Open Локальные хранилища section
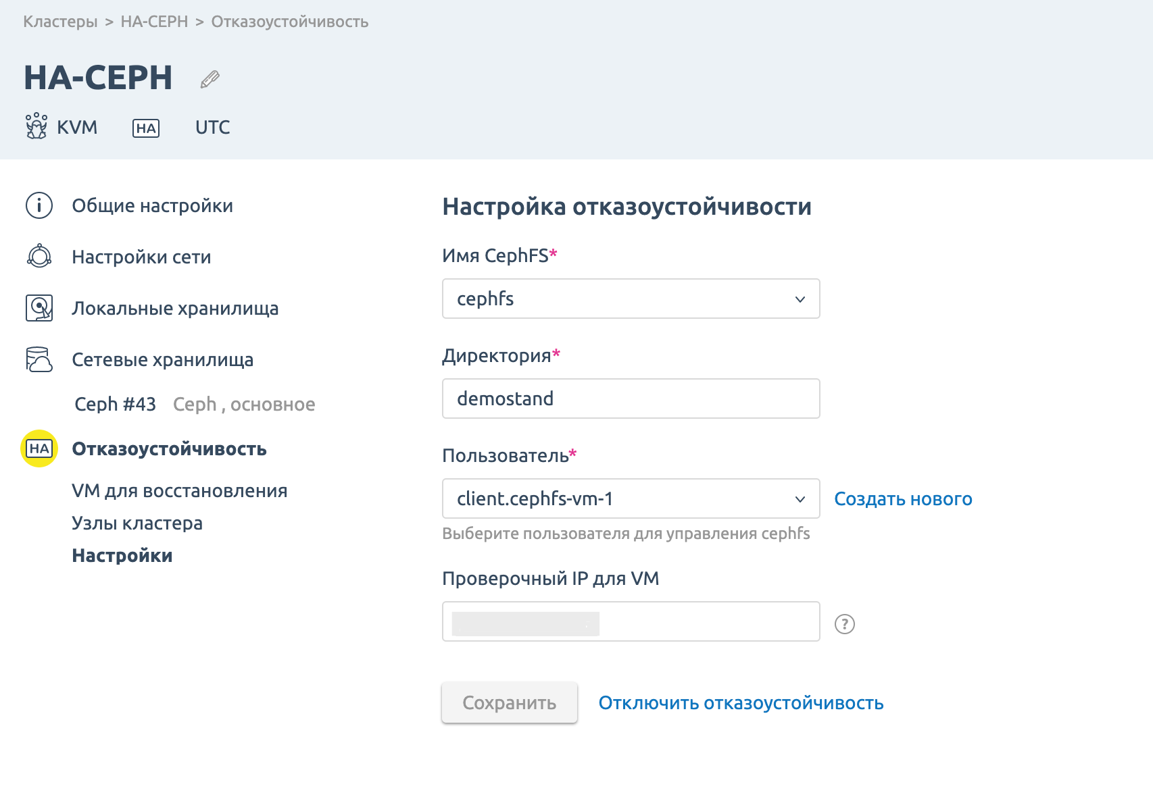 (x=175, y=308)
